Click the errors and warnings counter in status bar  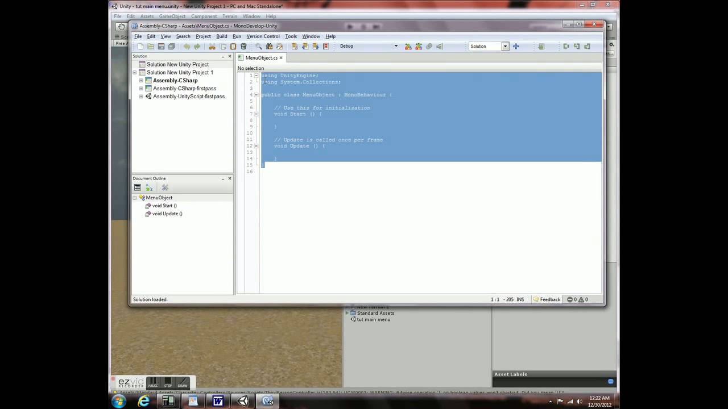coord(578,299)
